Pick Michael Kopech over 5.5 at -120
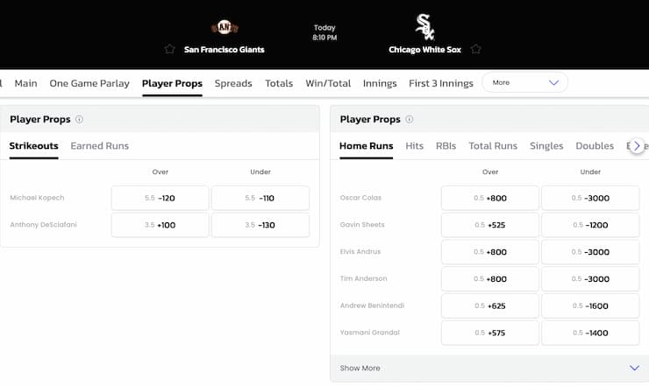This screenshot has width=649, height=386. tap(160, 198)
